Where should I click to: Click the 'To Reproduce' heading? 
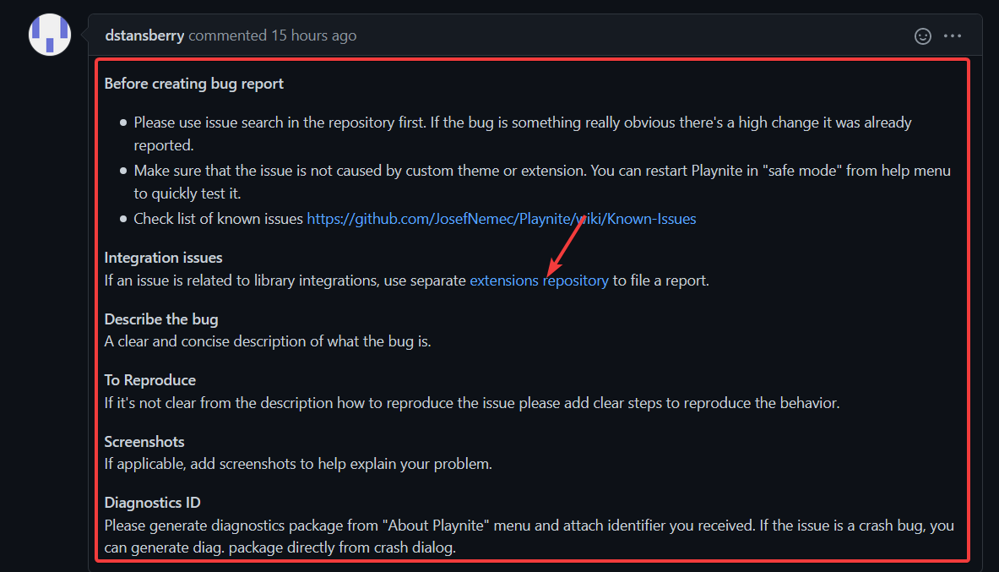pyautogui.click(x=149, y=379)
